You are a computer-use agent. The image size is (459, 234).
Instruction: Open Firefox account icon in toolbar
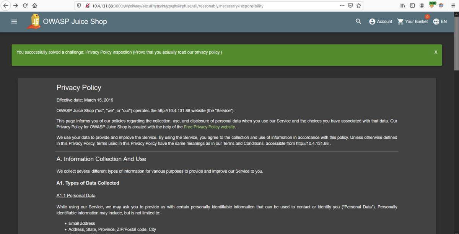click(x=422, y=6)
